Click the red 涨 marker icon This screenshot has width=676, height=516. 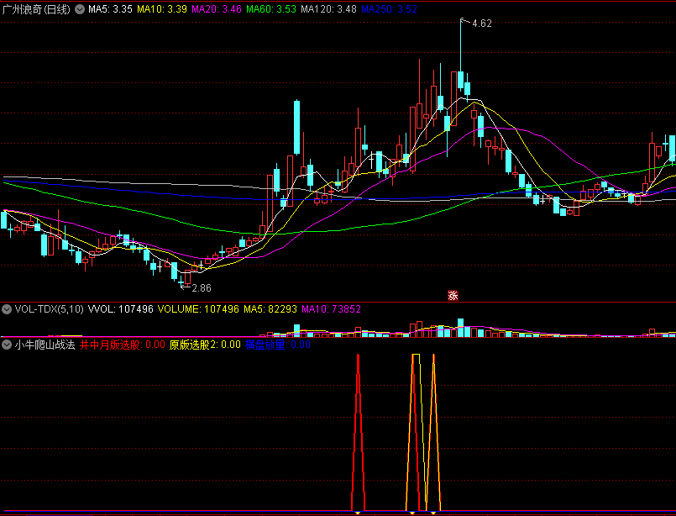[x=453, y=296]
